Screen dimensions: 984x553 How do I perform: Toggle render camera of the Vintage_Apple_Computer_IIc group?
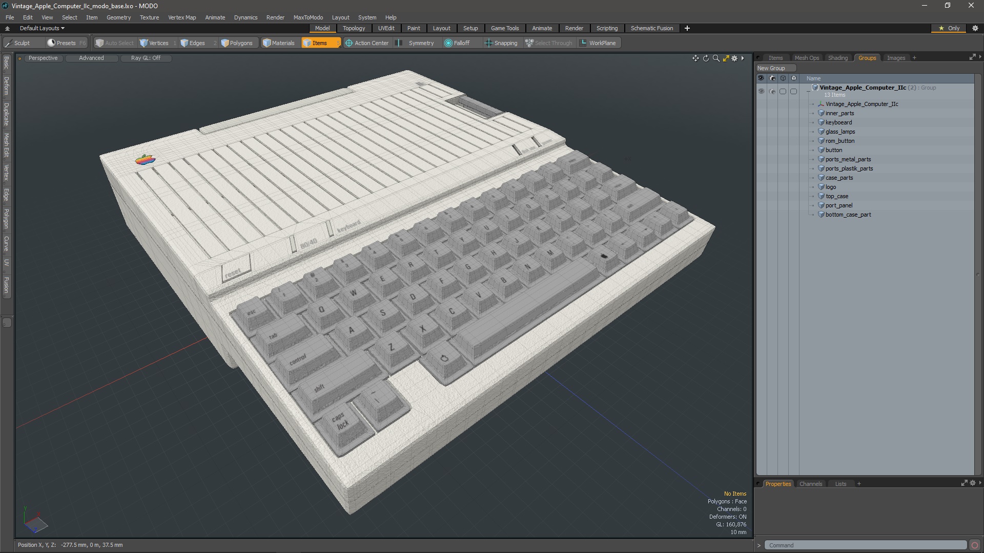pyautogui.click(x=772, y=91)
